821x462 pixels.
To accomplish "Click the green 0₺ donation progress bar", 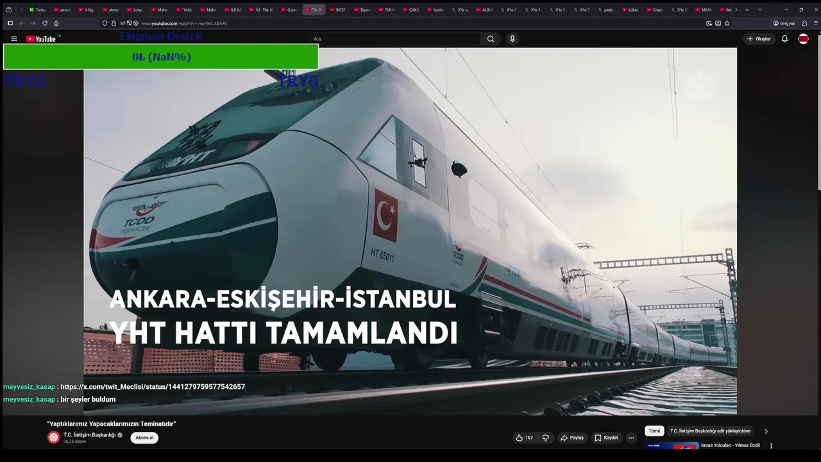I will tap(161, 56).
